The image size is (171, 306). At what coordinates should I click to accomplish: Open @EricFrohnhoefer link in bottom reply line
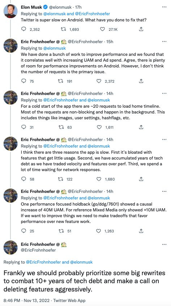tap(43, 262)
